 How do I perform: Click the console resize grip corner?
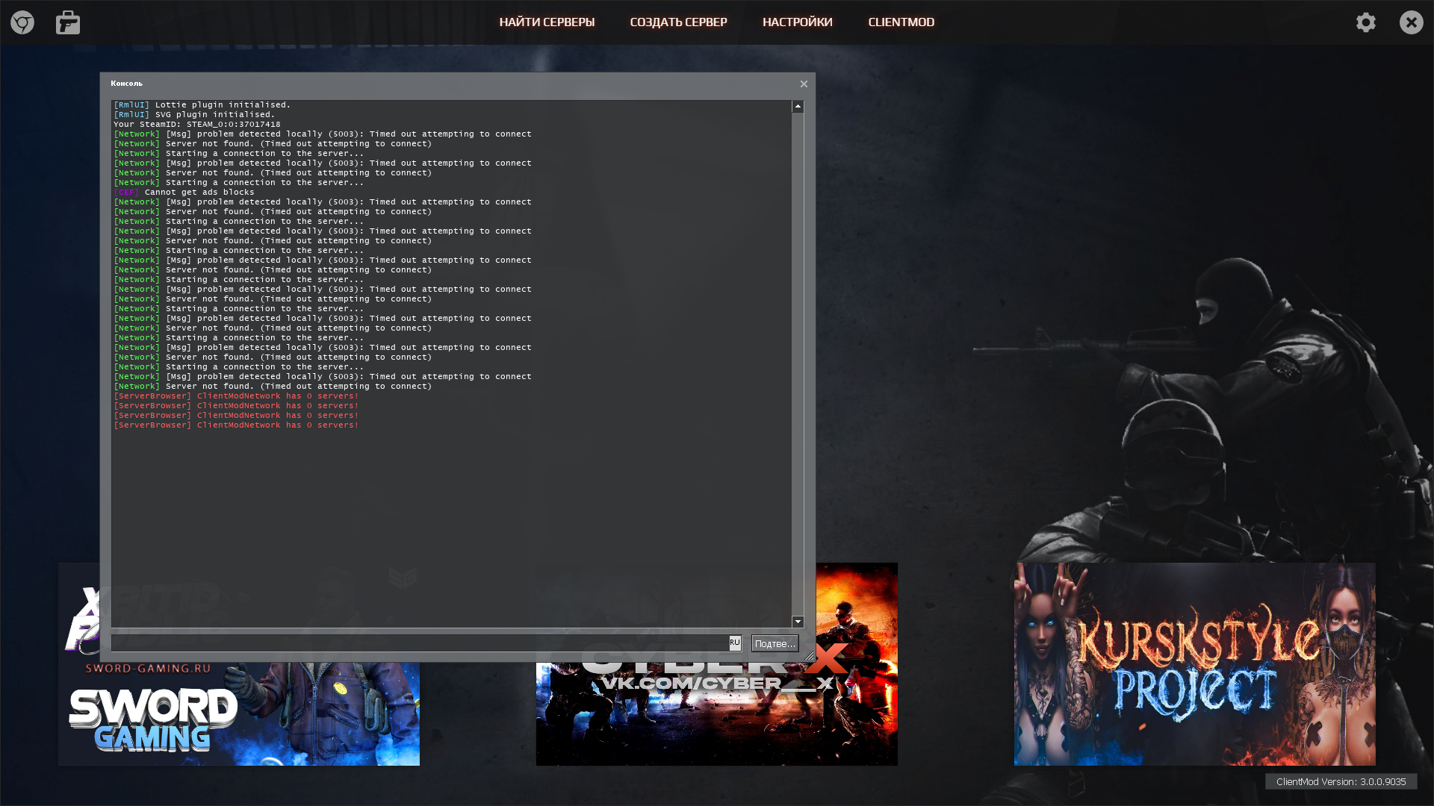[809, 656]
